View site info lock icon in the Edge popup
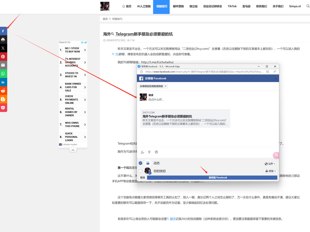Image resolution: width=310 pixels, height=232 pixels. tap(142, 72)
